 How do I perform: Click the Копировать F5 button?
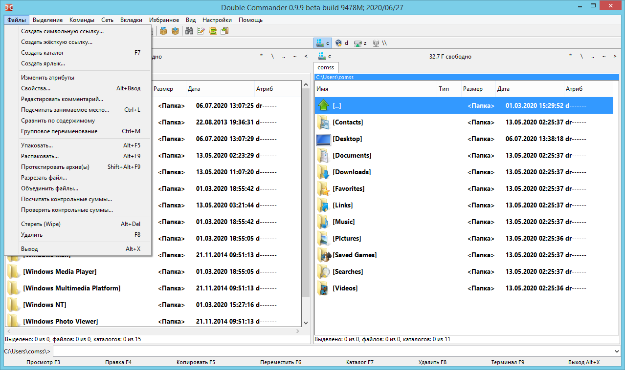coord(196,363)
